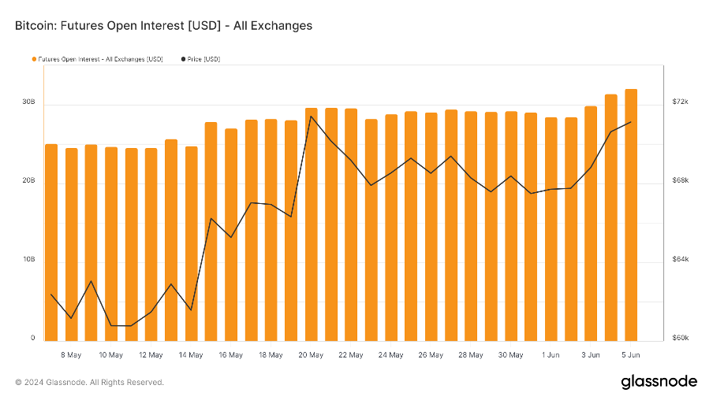This screenshot has width=713, height=400.
Task: Toggle the Price [USD] legend label
Action: (204, 59)
